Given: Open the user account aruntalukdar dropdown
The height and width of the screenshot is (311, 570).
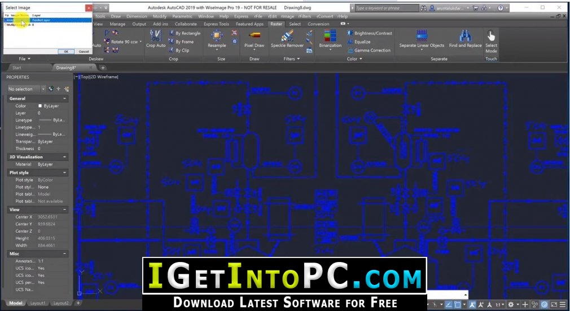Looking at the screenshot, I should point(449,8).
